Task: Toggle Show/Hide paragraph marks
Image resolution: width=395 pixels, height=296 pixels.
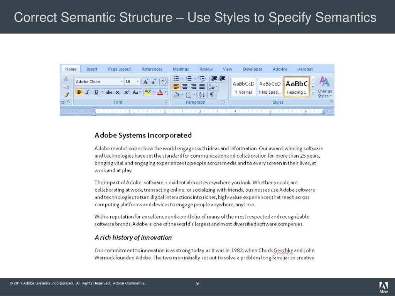Action: [x=212, y=95]
